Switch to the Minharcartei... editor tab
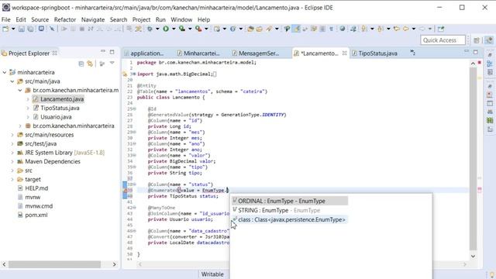 click(198, 53)
